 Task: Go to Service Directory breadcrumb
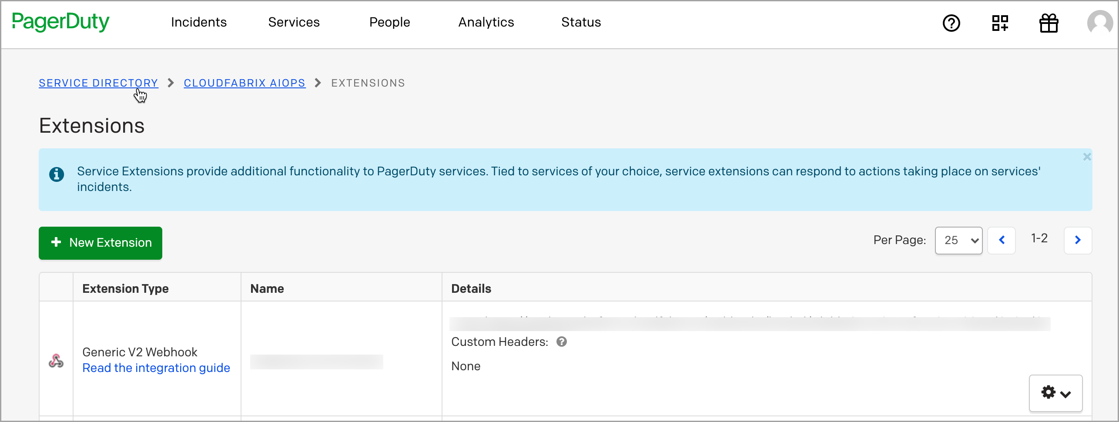pos(99,83)
